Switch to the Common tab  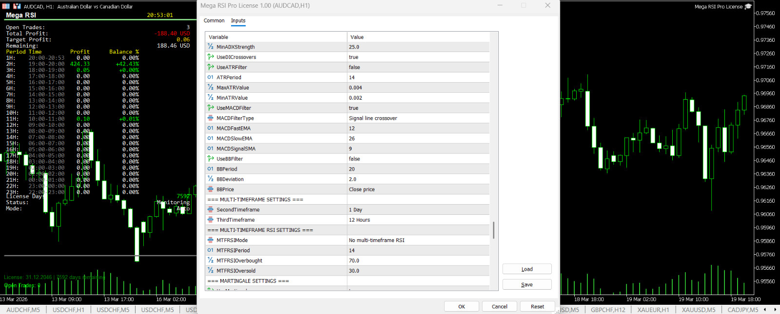tap(214, 20)
